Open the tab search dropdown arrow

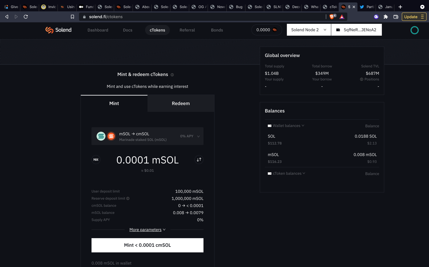tap(422, 7)
